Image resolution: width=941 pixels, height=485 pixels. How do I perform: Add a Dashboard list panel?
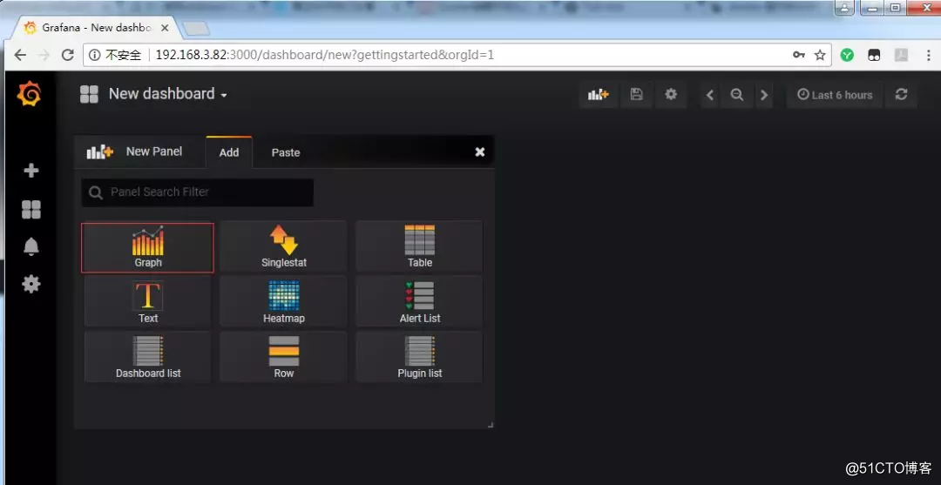147,357
